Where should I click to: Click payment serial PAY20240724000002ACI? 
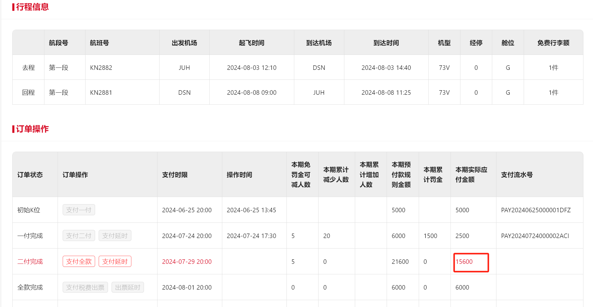535,236
